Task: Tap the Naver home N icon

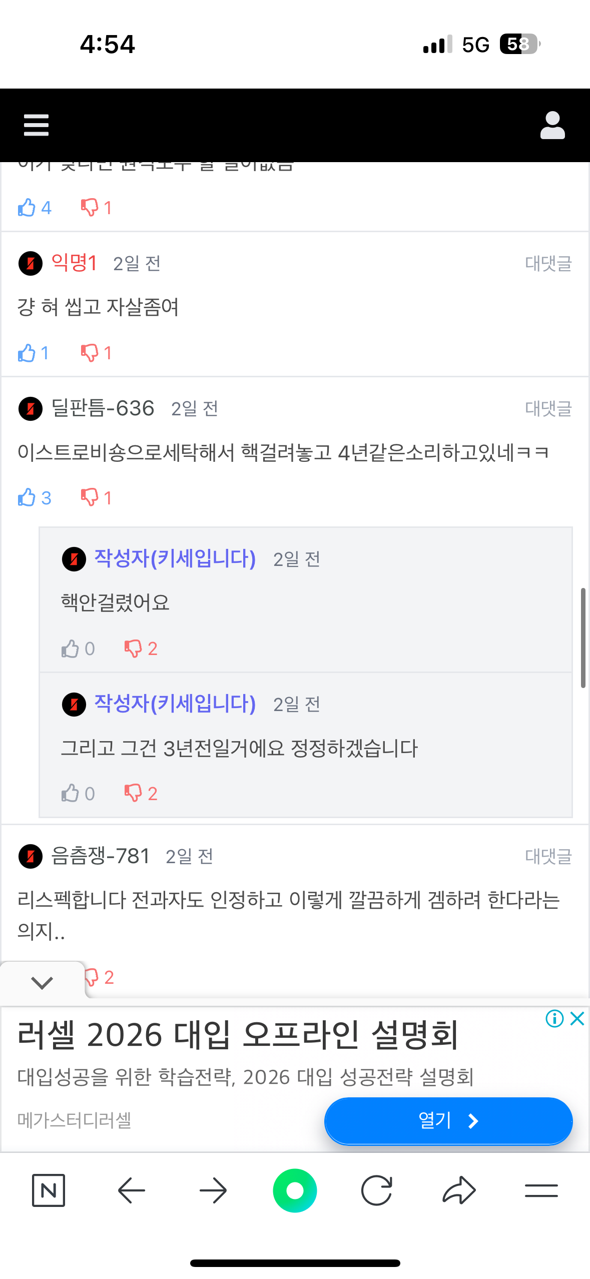Action: [x=49, y=1190]
